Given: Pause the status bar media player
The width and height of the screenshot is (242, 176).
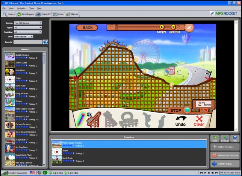Looking at the screenshot, I should 209,173.
